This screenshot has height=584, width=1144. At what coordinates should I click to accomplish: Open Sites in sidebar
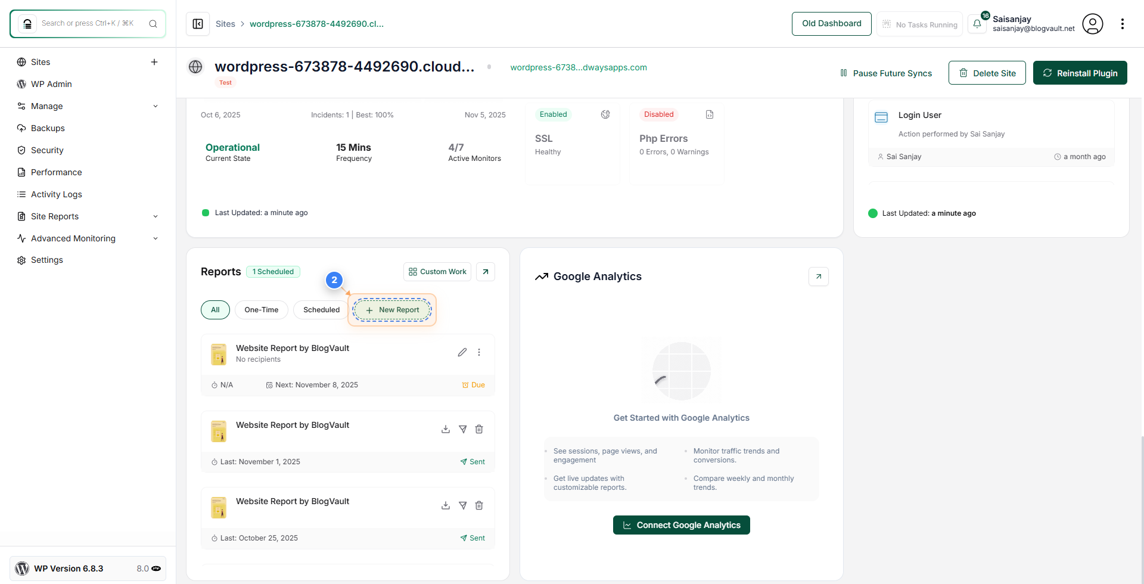tap(41, 62)
